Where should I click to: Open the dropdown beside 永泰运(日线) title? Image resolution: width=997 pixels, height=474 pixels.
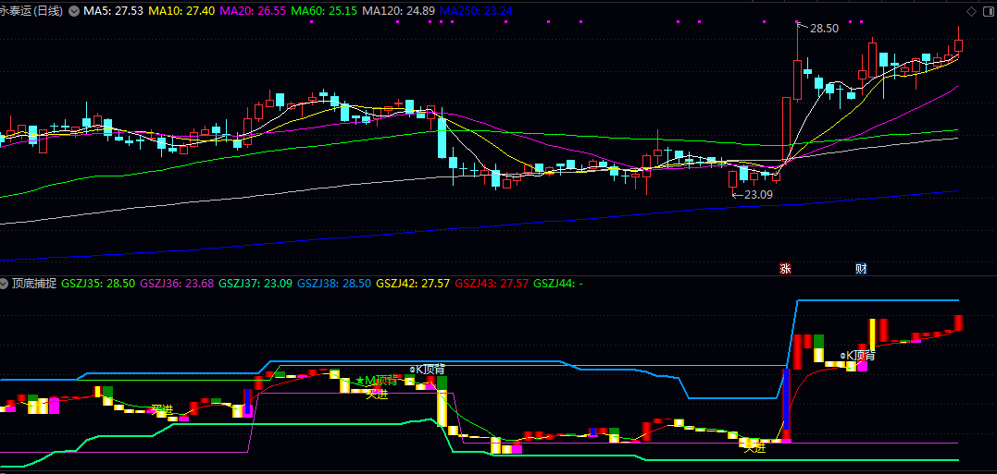pyautogui.click(x=73, y=11)
